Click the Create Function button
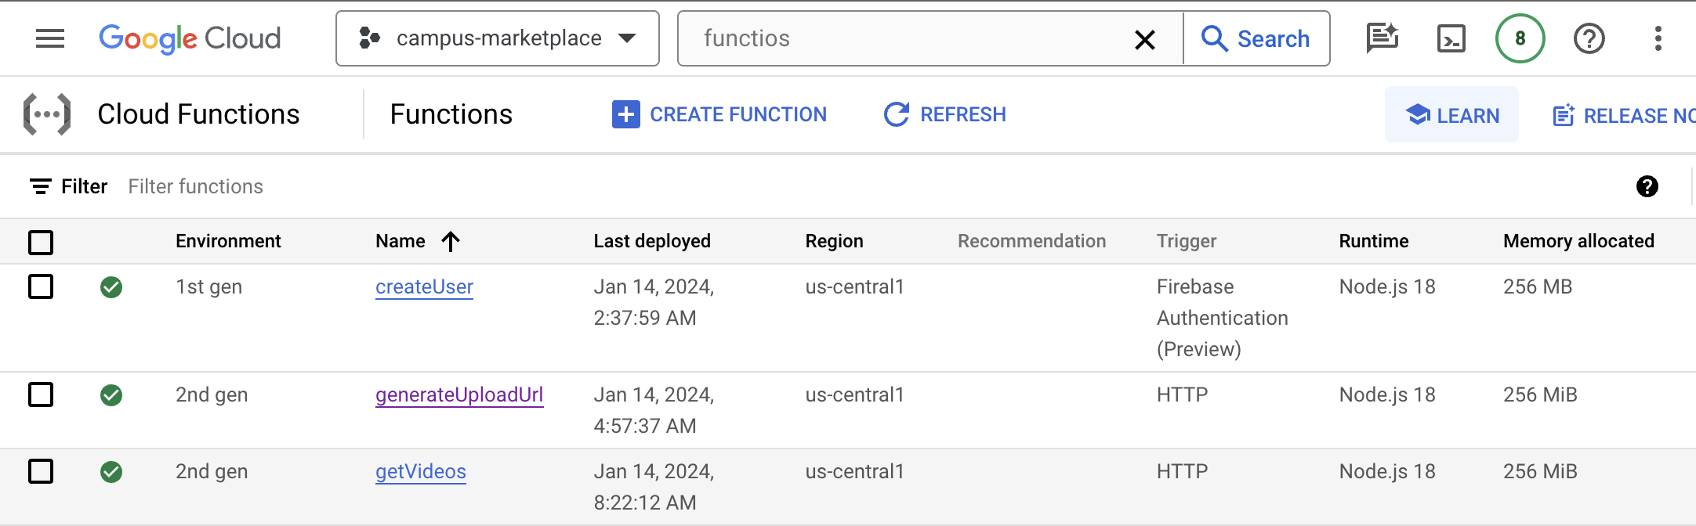 tap(719, 114)
